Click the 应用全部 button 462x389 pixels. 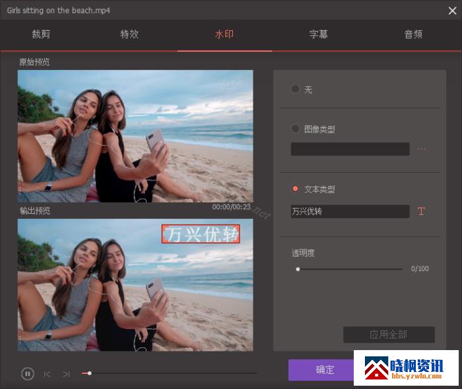[x=389, y=334]
